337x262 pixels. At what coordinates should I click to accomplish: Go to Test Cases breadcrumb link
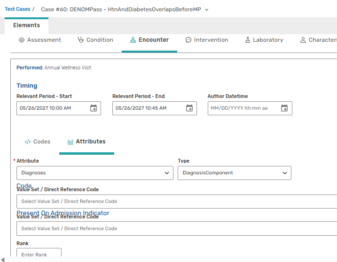pyautogui.click(x=17, y=9)
